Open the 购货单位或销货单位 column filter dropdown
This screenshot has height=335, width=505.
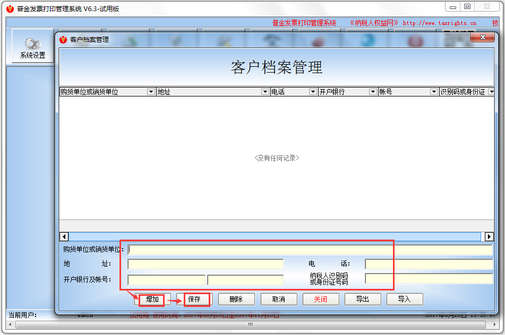pos(150,91)
